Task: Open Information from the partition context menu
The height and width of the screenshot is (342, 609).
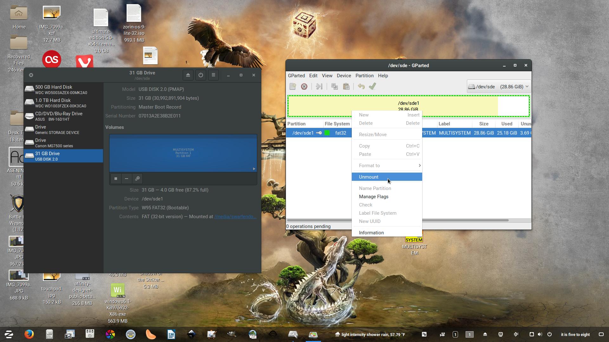Action: [371, 233]
